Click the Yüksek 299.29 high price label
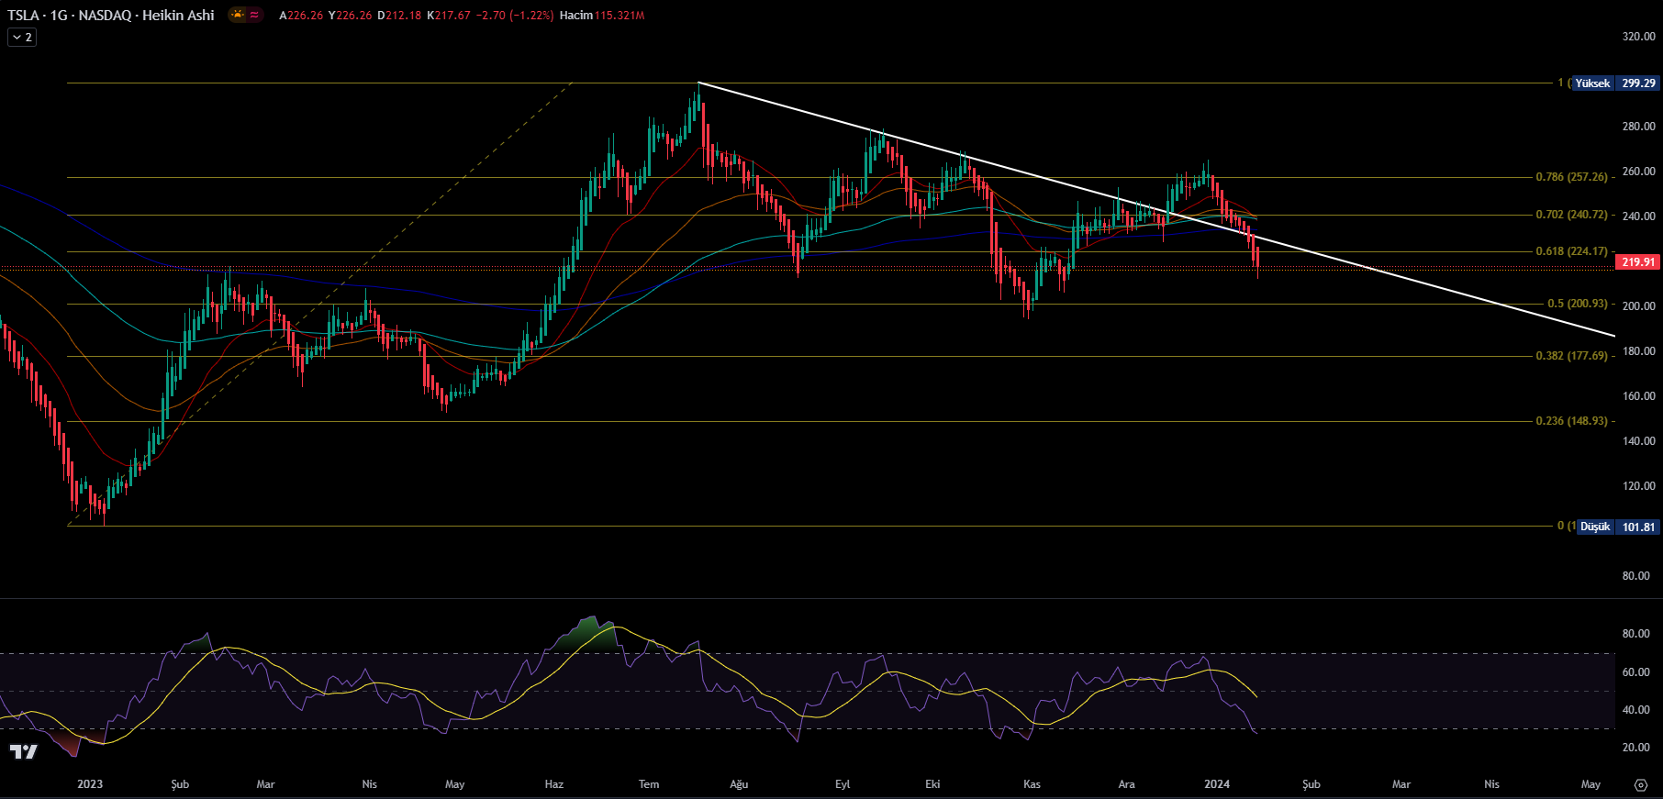Image resolution: width=1663 pixels, height=799 pixels. 1616,83
